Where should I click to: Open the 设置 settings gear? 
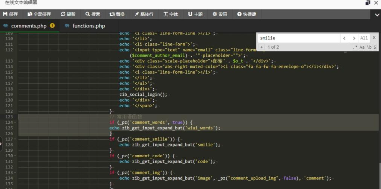(215, 14)
